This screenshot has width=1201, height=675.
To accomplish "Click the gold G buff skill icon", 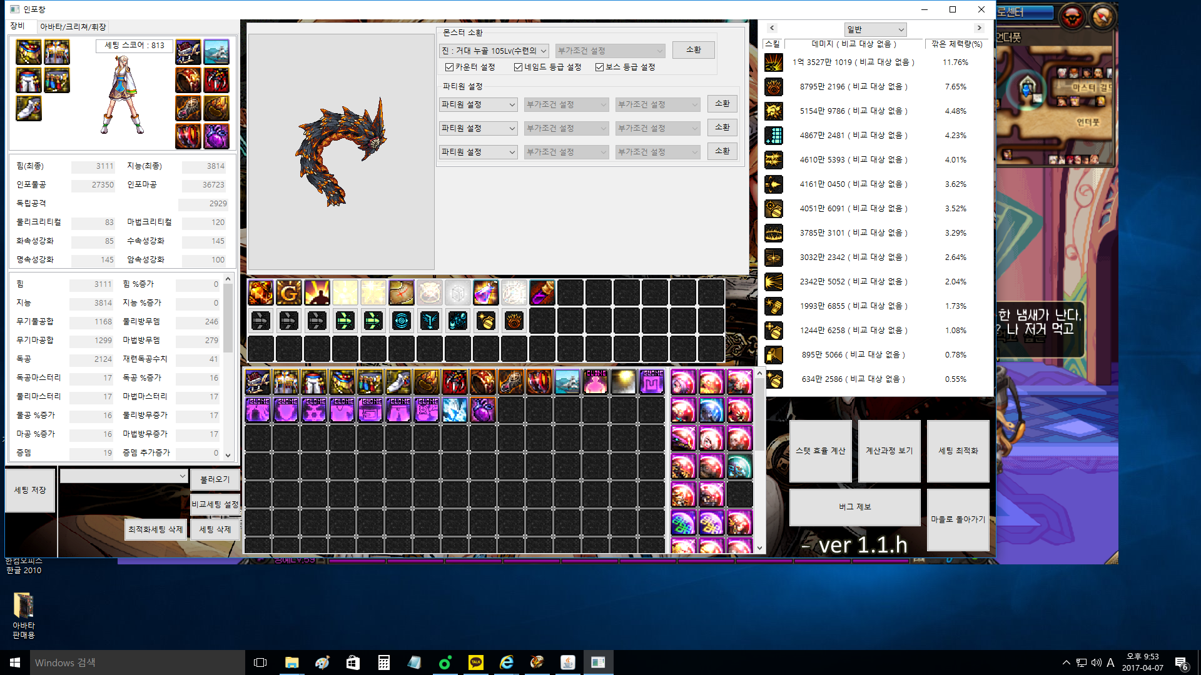I will tap(288, 292).
